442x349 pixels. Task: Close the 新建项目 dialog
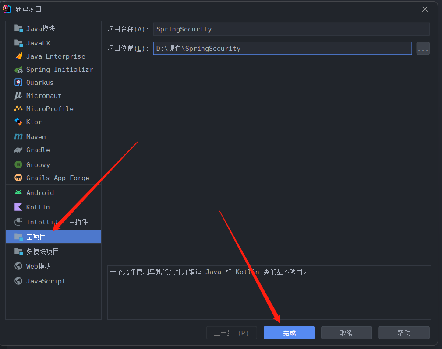(x=425, y=9)
